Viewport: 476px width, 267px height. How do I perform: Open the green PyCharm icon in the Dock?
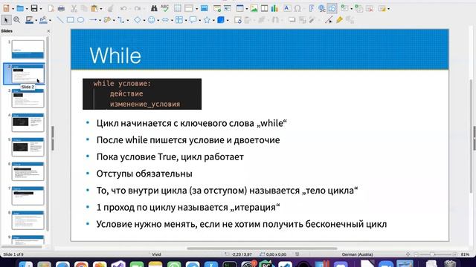click(x=266, y=264)
